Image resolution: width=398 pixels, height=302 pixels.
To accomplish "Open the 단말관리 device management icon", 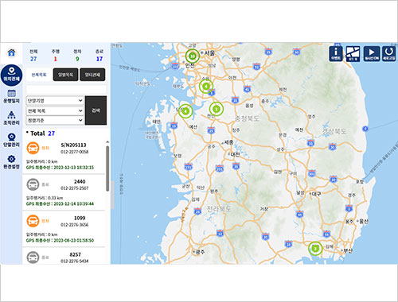I will tap(11, 140).
